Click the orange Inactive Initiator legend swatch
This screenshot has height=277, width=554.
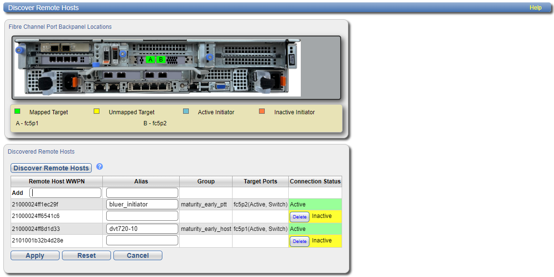262,111
